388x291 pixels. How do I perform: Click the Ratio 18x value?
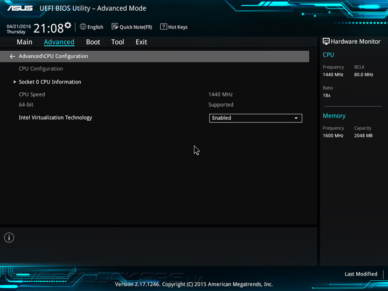click(x=327, y=95)
